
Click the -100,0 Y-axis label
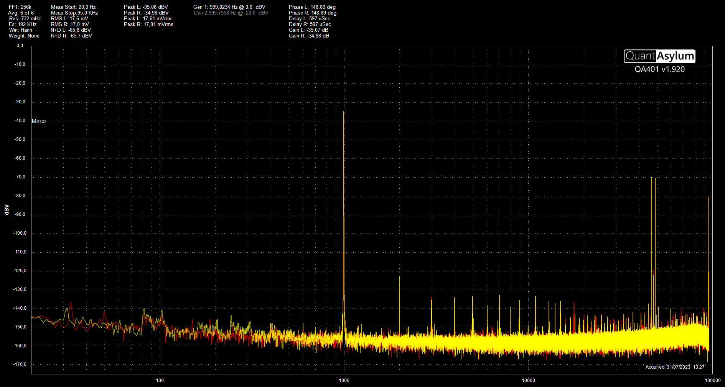coord(20,233)
